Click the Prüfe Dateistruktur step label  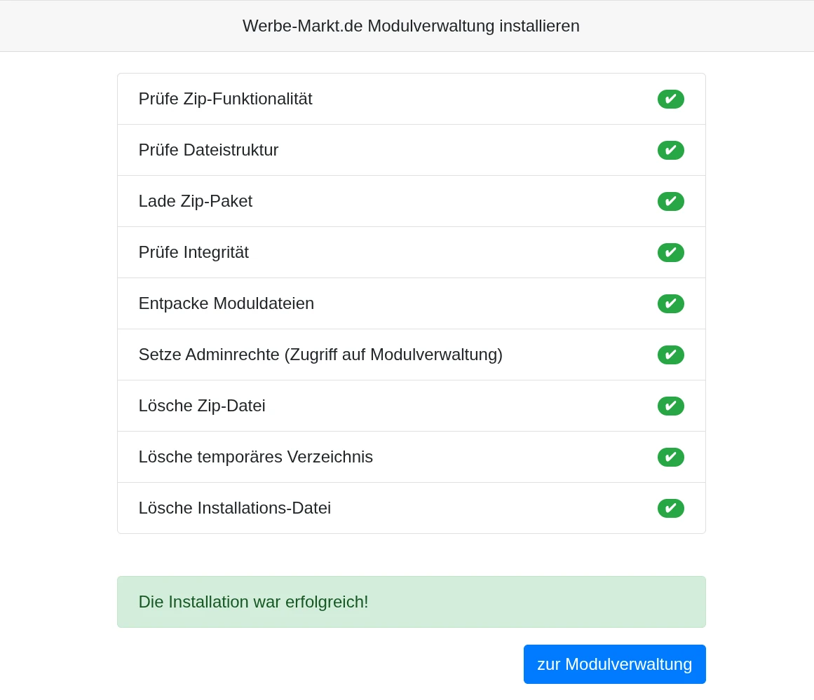tap(208, 150)
